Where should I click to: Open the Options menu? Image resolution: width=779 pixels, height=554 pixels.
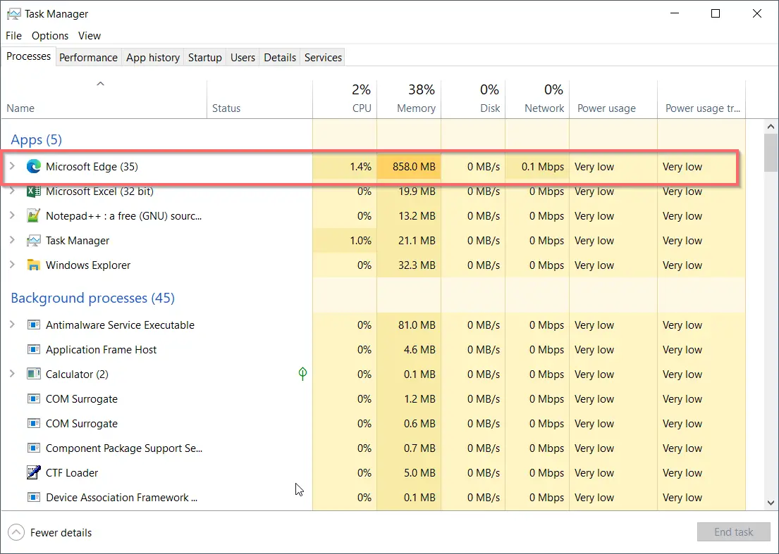point(50,36)
